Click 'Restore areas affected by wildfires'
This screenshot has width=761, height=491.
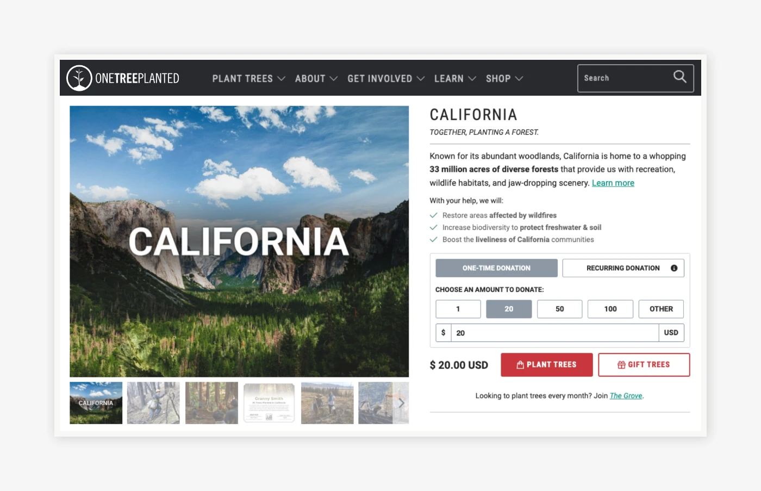pyautogui.click(x=500, y=215)
